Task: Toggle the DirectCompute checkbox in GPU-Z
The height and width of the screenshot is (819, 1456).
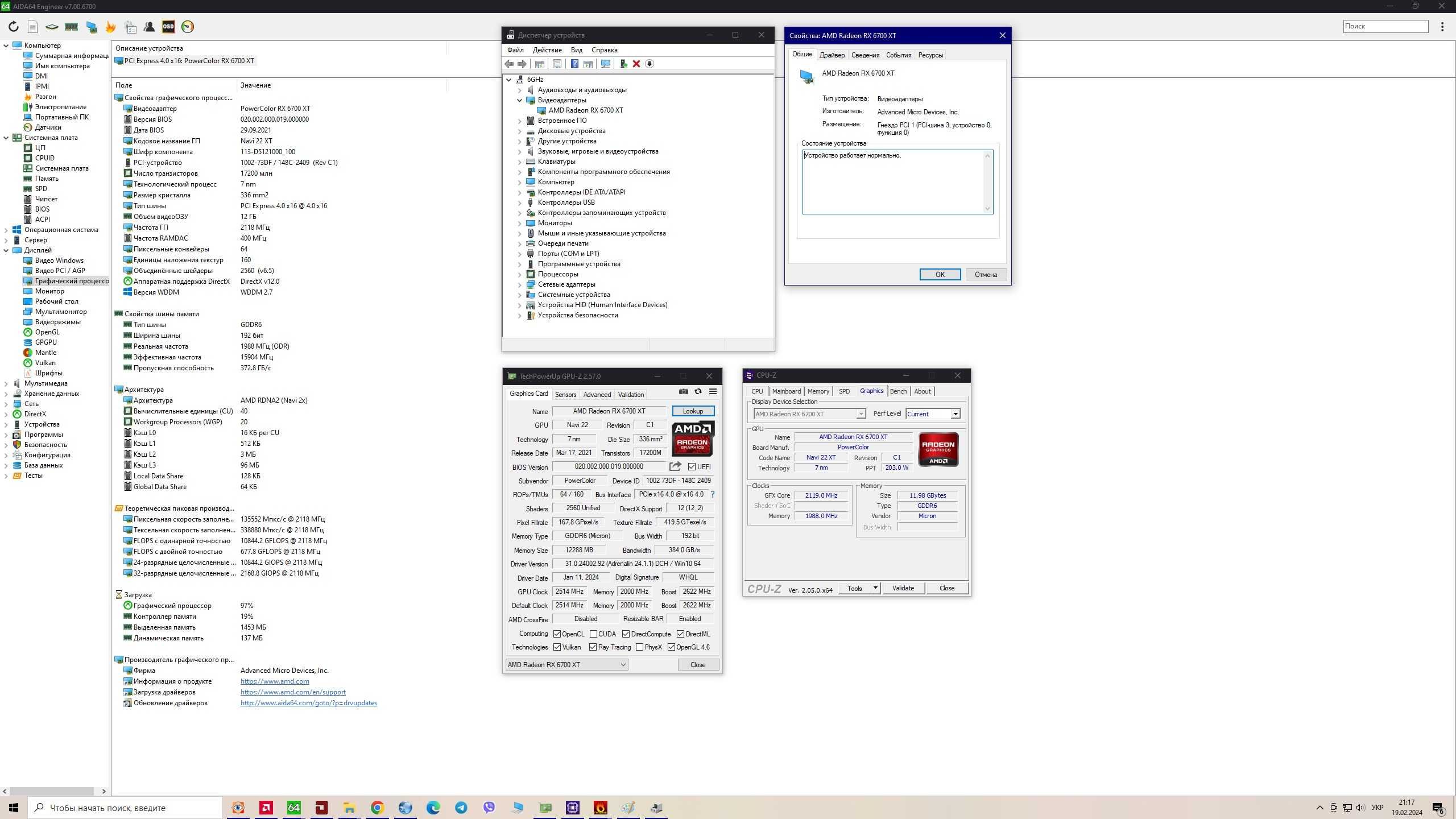Action: pos(626,634)
